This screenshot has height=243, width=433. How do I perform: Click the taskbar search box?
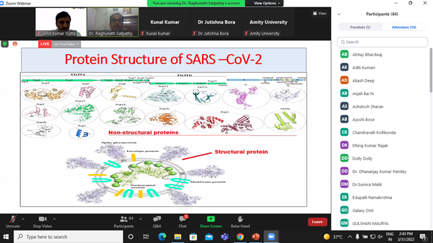(x=68, y=237)
